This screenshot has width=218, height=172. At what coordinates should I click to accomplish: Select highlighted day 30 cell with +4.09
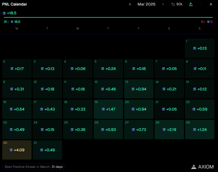tap(17, 150)
